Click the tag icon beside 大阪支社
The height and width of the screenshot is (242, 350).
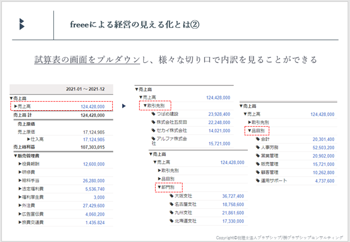[171, 196]
